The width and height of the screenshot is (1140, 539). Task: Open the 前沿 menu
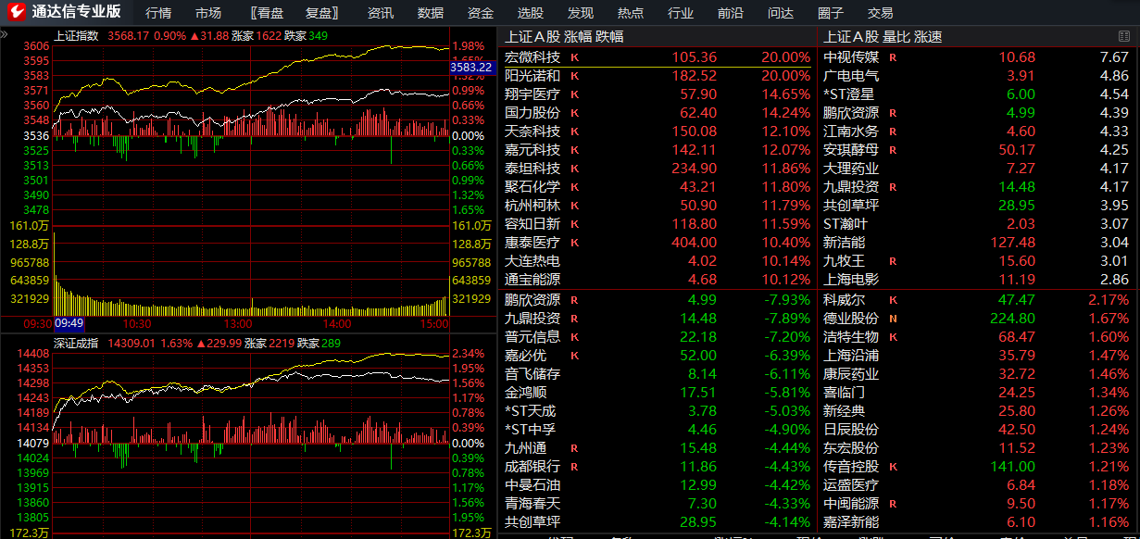[731, 13]
